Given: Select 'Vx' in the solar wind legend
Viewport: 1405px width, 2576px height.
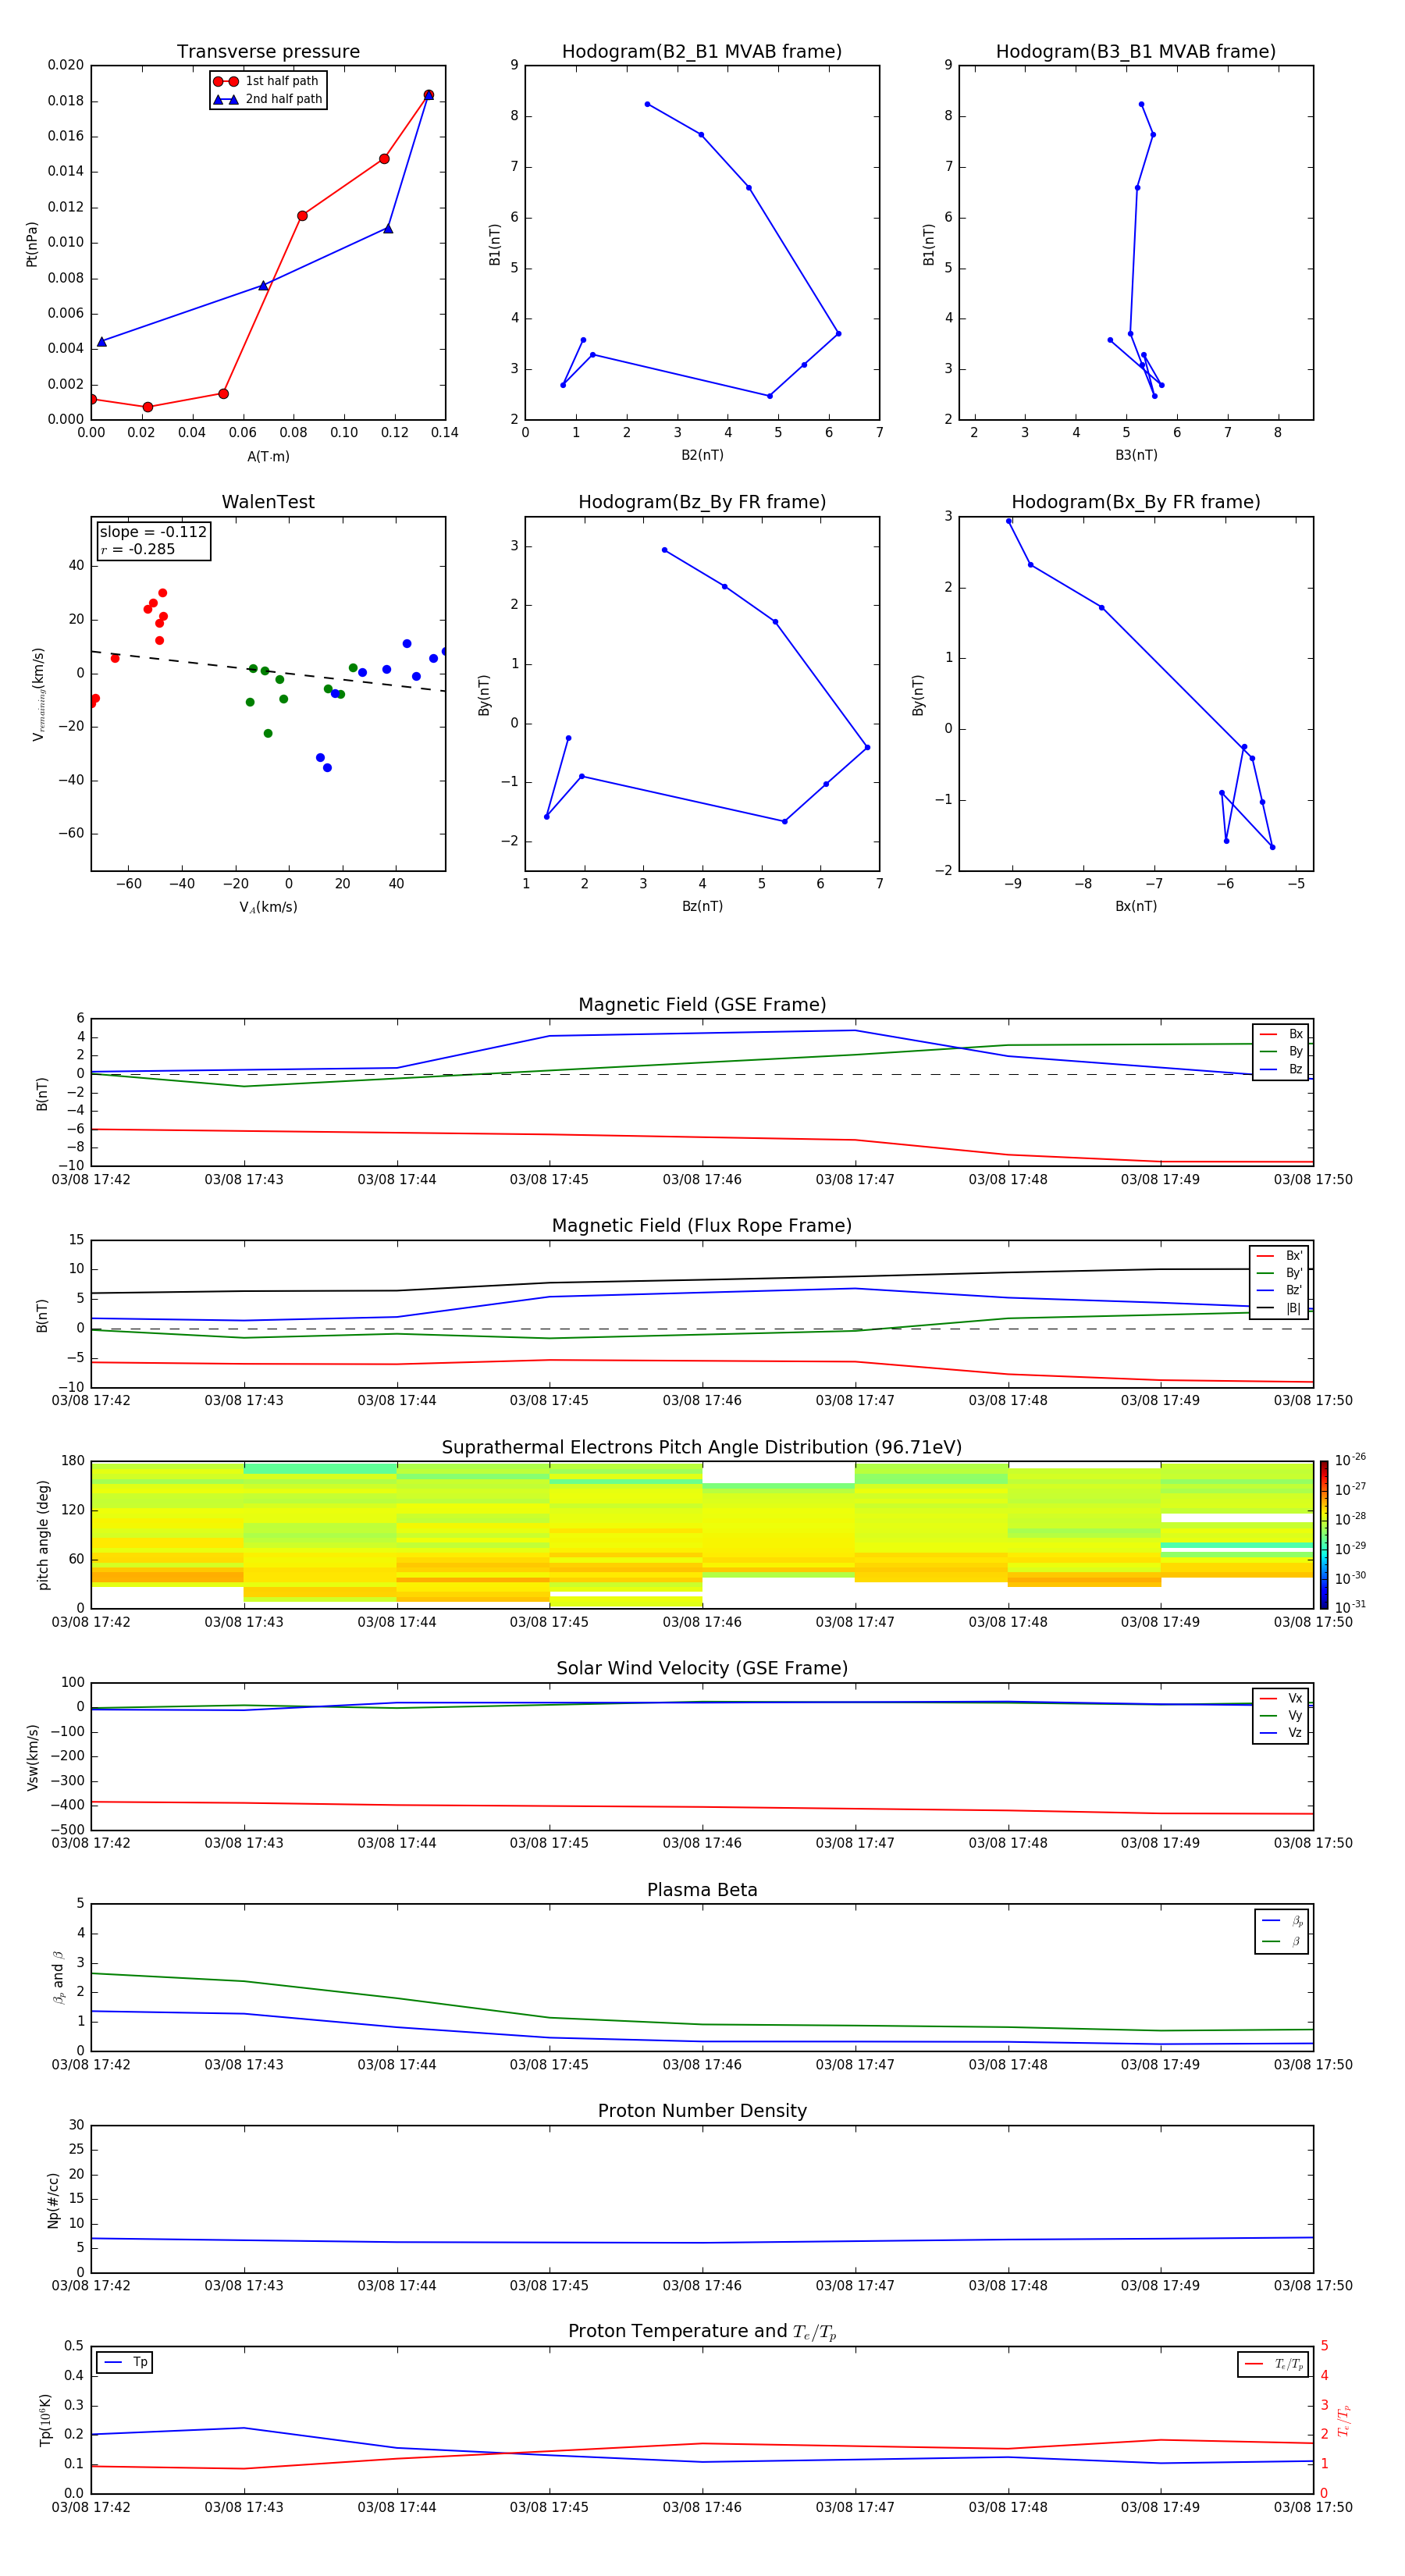Looking at the screenshot, I should pyautogui.click(x=1281, y=1698).
